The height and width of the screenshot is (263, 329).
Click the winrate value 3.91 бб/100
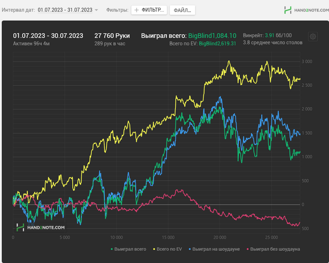(278, 35)
